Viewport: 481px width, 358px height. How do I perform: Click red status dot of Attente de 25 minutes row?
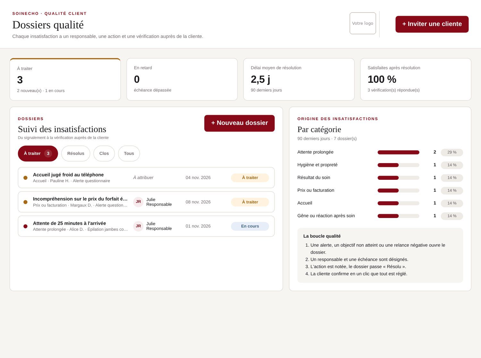[25, 226]
